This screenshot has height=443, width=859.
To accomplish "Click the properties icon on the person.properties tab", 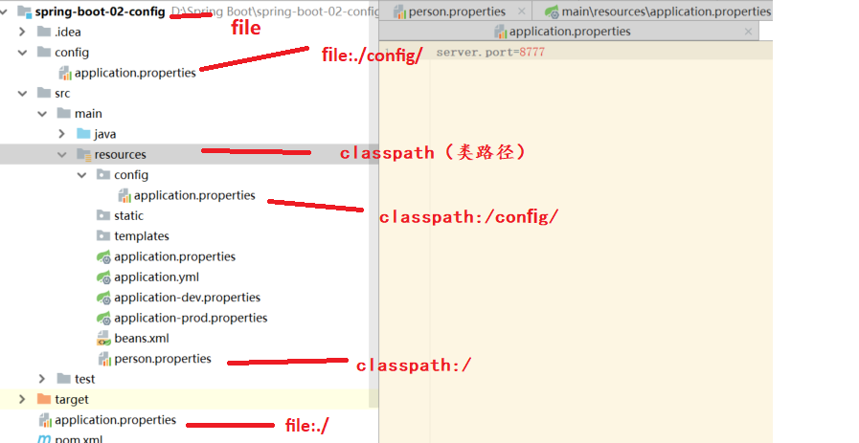I will click(399, 11).
